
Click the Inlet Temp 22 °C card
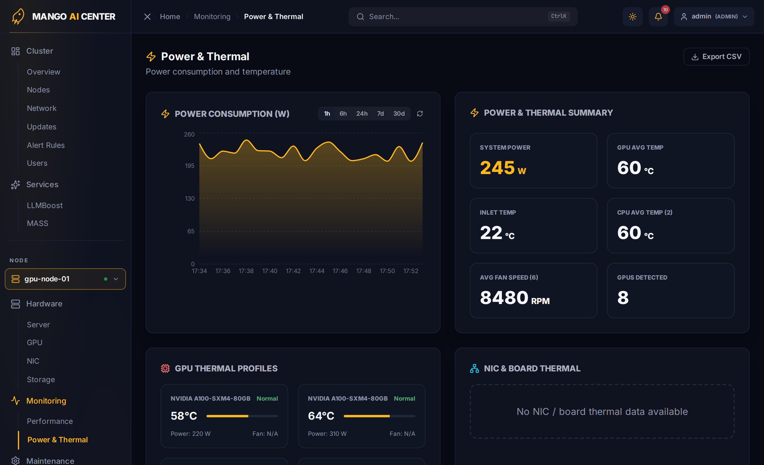point(533,226)
